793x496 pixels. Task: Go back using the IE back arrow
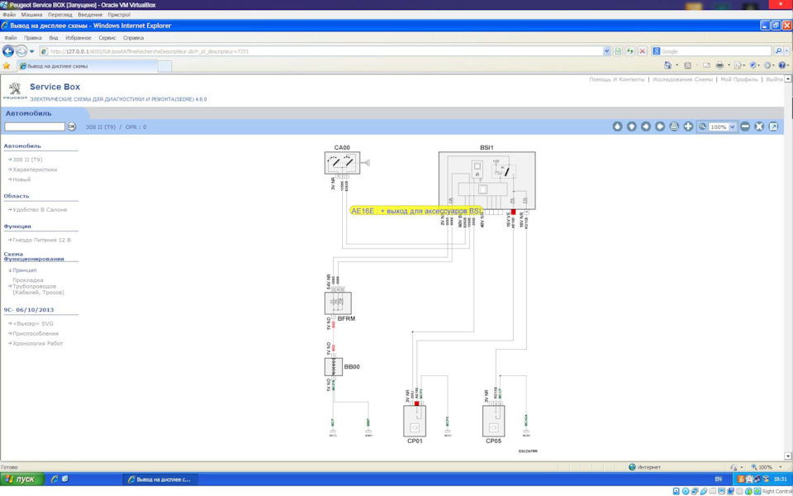pos(8,51)
